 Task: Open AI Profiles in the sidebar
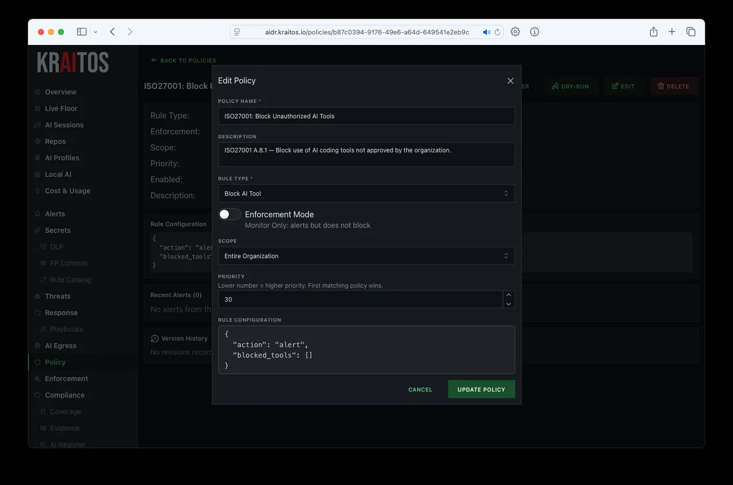click(x=62, y=158)
